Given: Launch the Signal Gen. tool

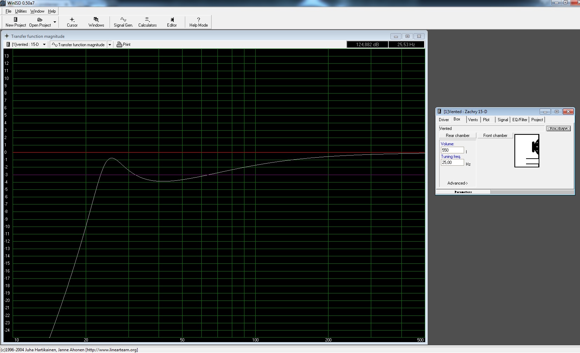Looking at the screenshot, I should 123,22.
